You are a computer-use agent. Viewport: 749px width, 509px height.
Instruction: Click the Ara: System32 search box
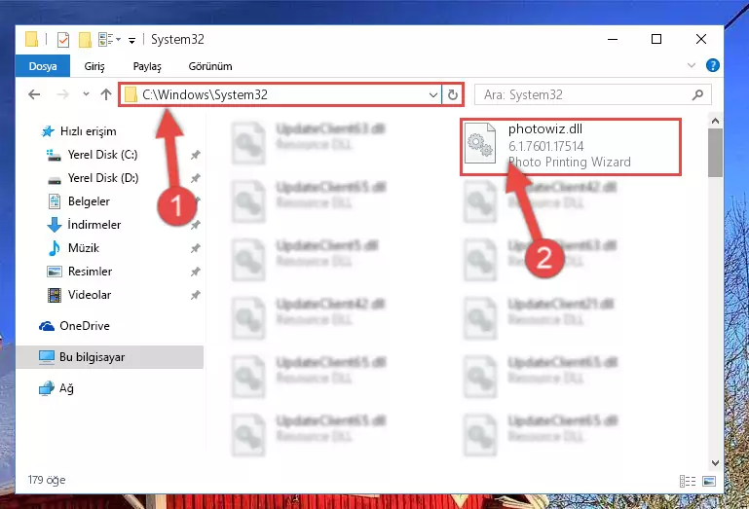(x=592, y=95)
